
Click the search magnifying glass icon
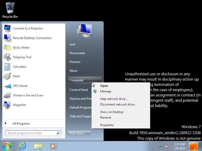(58, 133)
